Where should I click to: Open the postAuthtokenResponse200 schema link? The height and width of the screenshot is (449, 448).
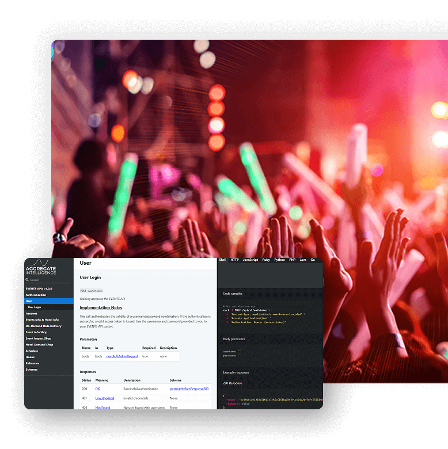[189, 389]
